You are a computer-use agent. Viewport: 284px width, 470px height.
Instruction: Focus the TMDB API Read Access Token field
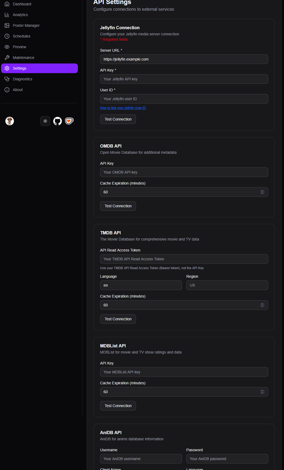coord(184,259)
